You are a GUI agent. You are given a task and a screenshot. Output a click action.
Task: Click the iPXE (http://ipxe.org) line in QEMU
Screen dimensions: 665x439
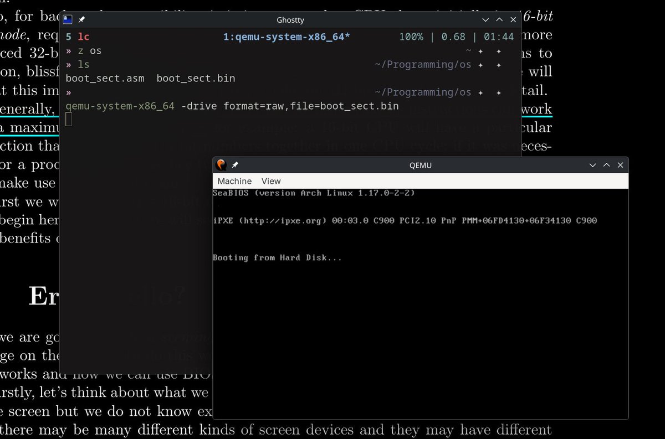click(x=405, y=221)
